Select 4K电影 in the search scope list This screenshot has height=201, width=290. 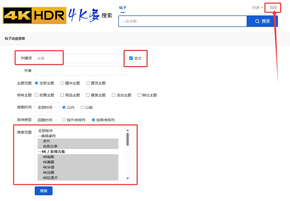49,157
